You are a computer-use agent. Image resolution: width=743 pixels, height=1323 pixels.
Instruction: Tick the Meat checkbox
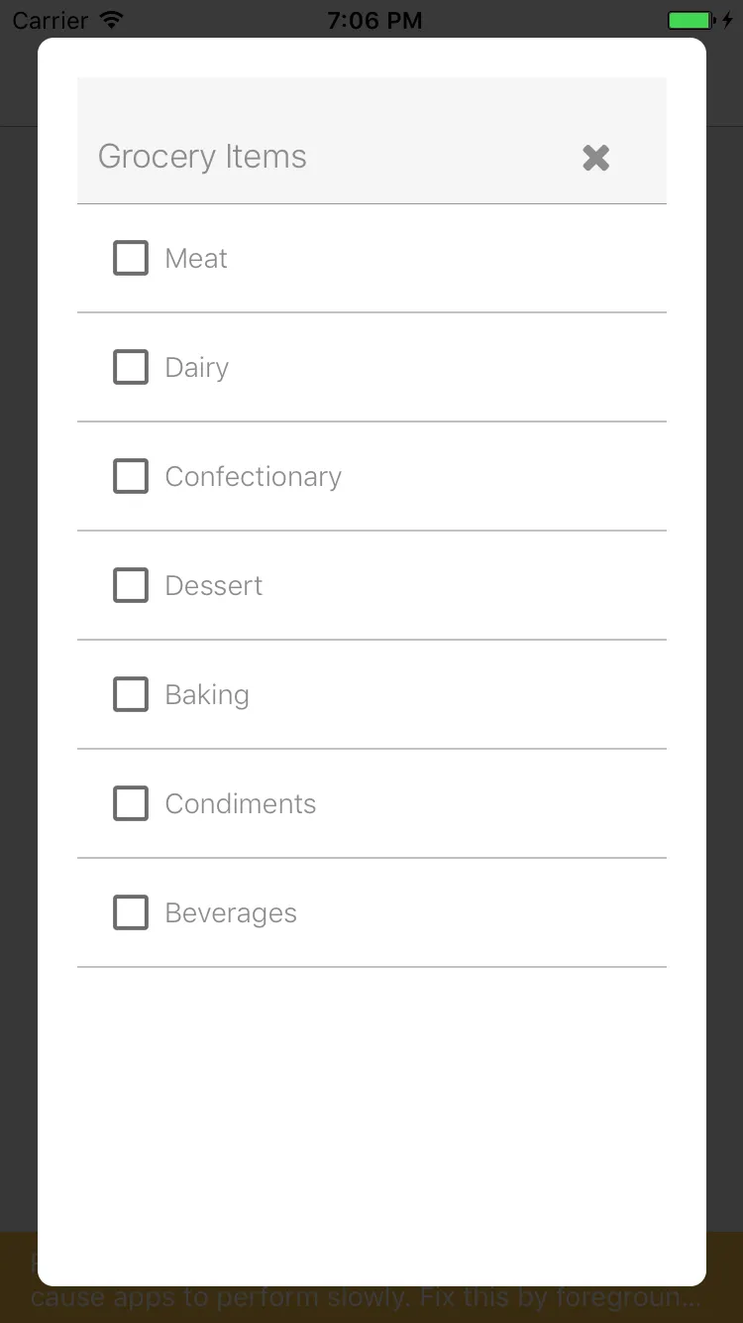coord(131,258)
